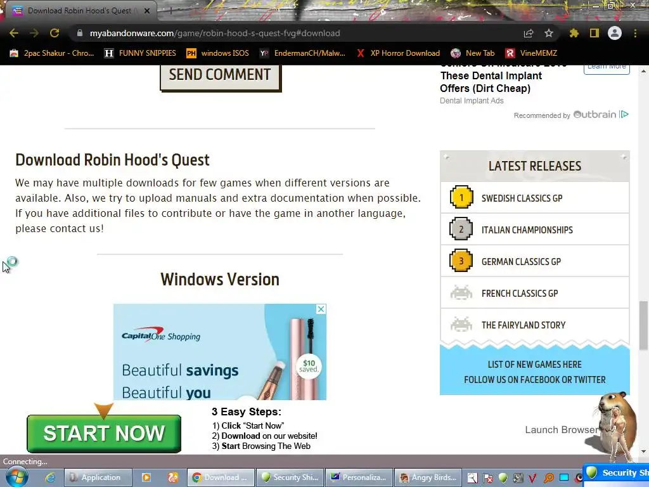Click the "Windows Version" heading
The width and height of the screenshot is (649, 487).
pyautogui.click(x=220, y=280)
